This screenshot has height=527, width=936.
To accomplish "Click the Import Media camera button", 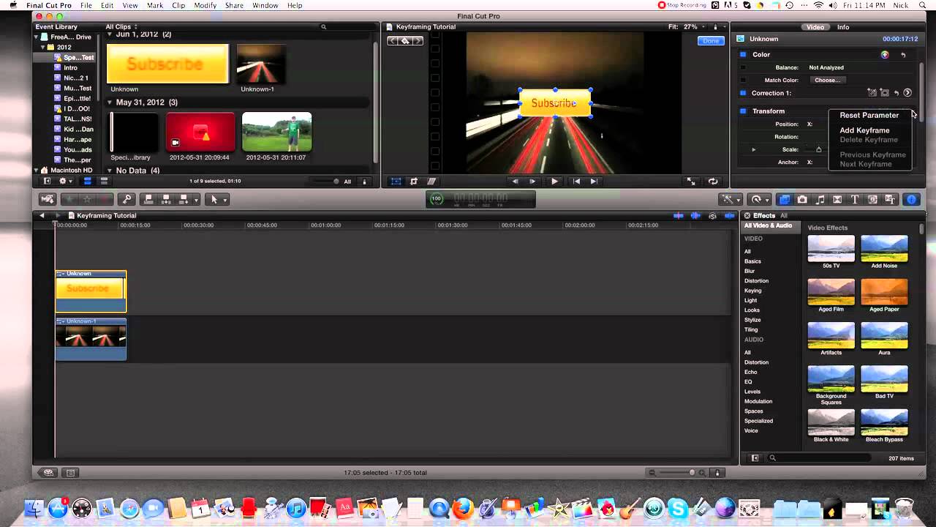I will (x=48, y=199).
